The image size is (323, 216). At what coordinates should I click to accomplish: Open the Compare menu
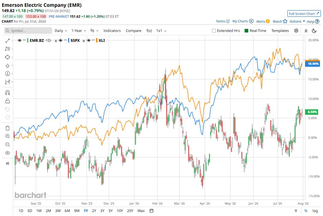[133, 31]
